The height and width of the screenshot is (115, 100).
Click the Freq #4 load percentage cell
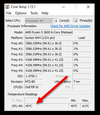[82, 65]
